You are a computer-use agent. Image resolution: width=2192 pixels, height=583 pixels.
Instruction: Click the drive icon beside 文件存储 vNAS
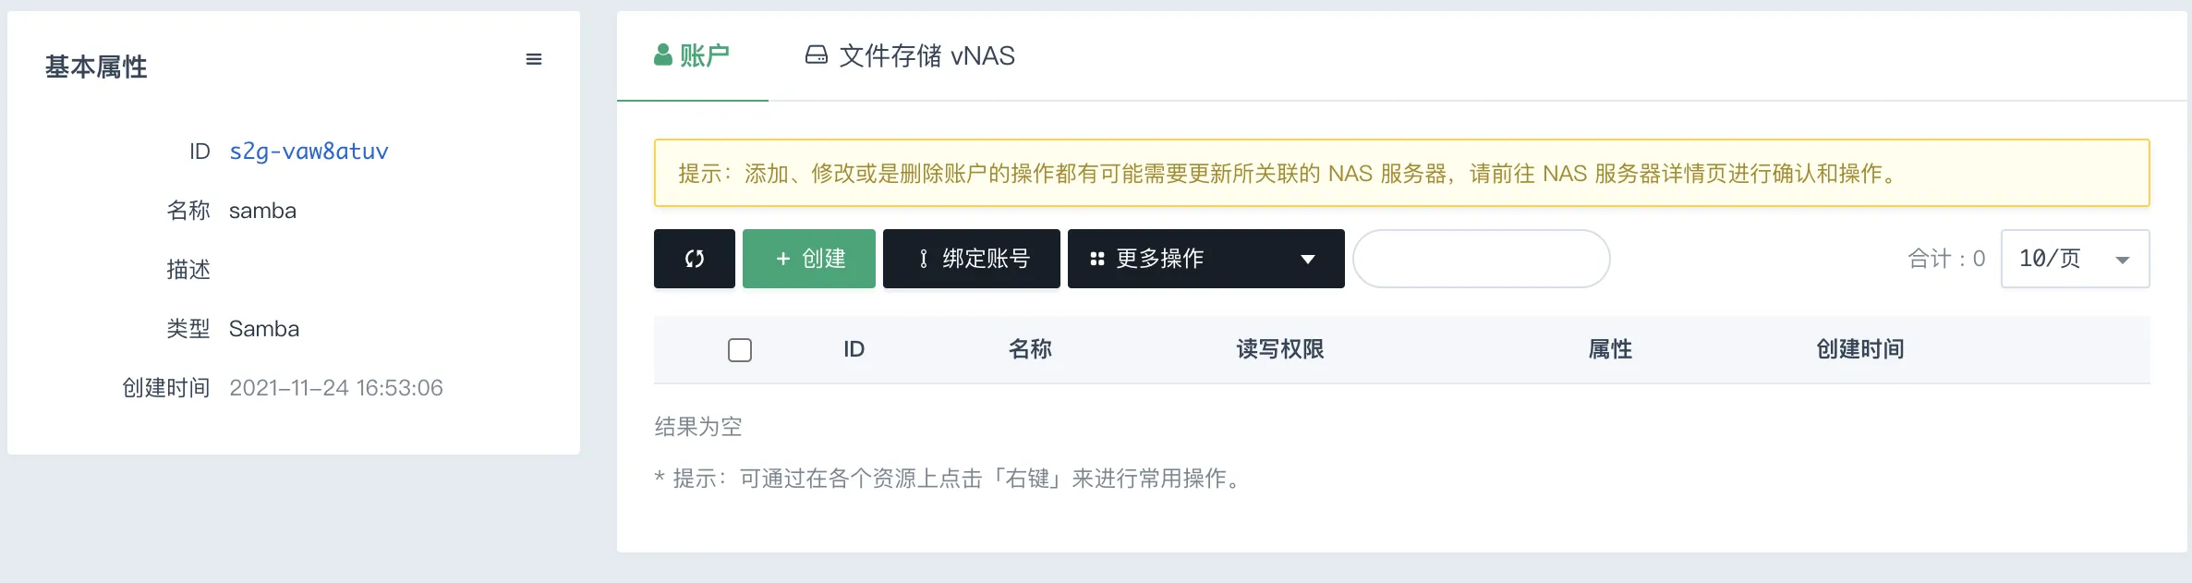(817, 55)
